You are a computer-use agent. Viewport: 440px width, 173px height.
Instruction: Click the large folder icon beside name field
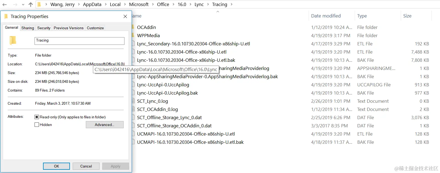(13, 40)
